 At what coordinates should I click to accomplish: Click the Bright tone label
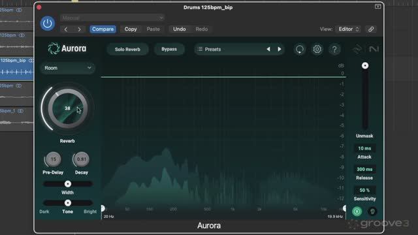pyautogui.click(x=90, y=211)
